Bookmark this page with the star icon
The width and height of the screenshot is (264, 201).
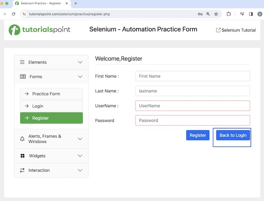pos(216,14)
